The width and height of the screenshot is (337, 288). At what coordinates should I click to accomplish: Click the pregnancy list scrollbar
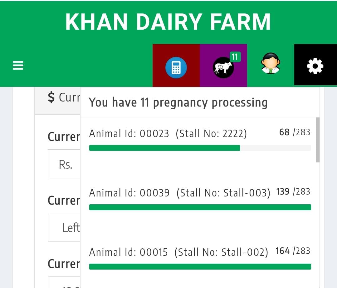pos(318,140)
